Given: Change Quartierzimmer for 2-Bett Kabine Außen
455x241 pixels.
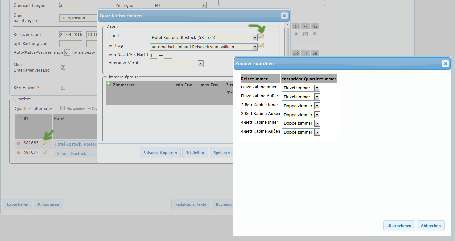Looking at the screenshot, I should click(x=301, y=115).
